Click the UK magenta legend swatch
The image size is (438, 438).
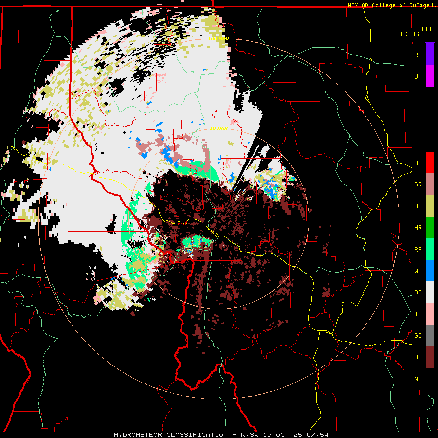pos(430,76)
